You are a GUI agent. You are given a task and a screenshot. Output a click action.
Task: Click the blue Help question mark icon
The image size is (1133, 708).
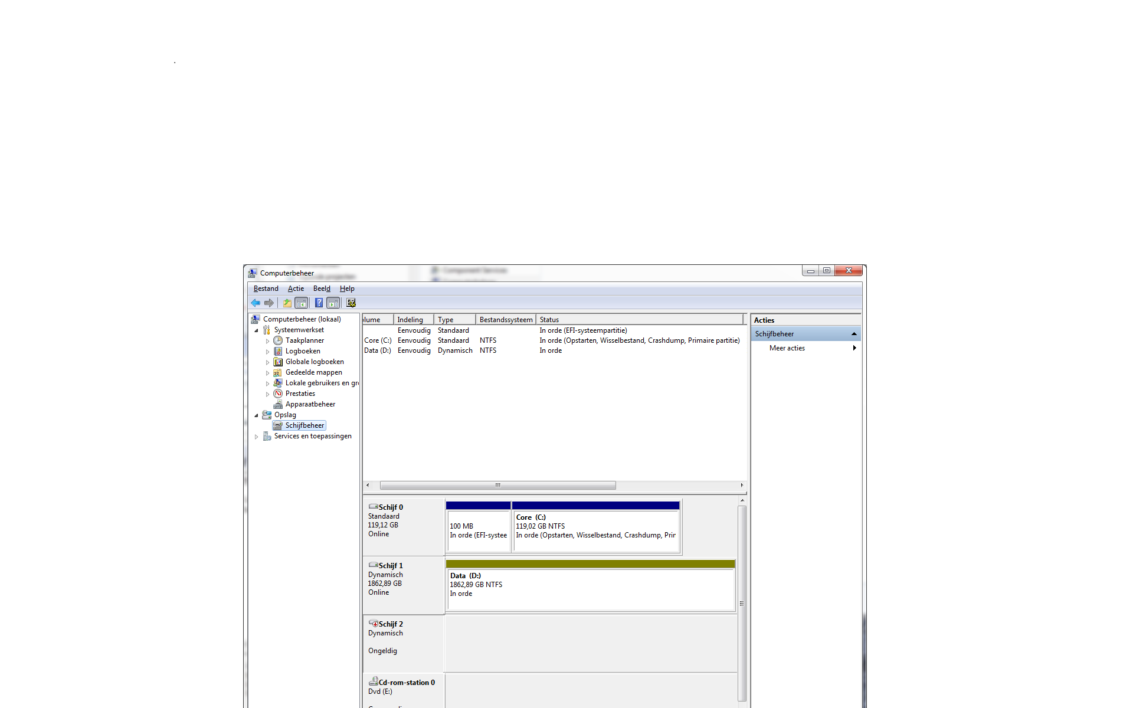(x=319, y=303)
